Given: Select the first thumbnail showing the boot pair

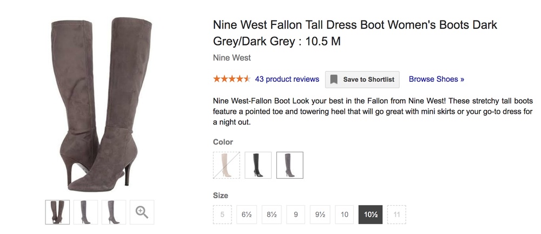Looking at the screenshot, I should 57,212.
